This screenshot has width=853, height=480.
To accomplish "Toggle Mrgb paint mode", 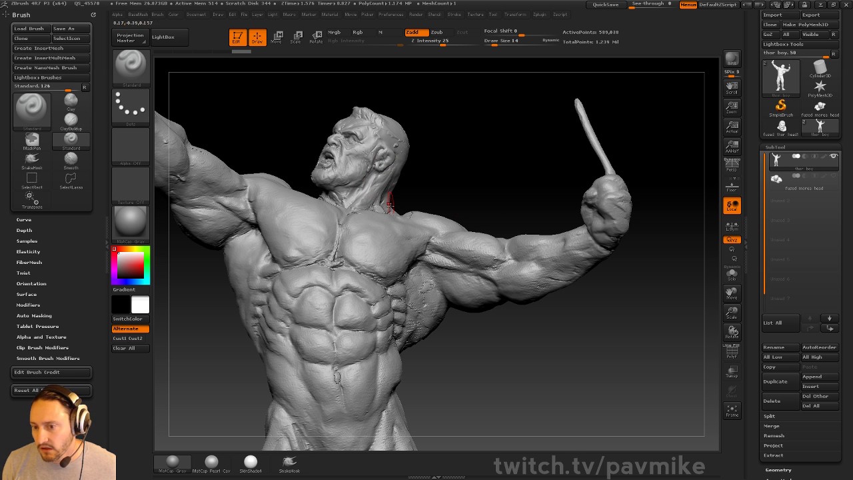I will (335, 32).
